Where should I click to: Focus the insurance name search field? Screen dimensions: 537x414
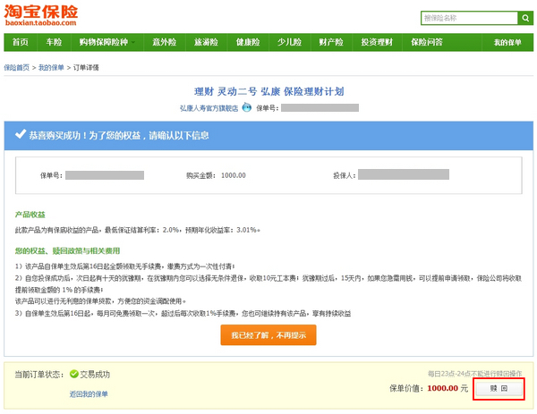point(468,18)
